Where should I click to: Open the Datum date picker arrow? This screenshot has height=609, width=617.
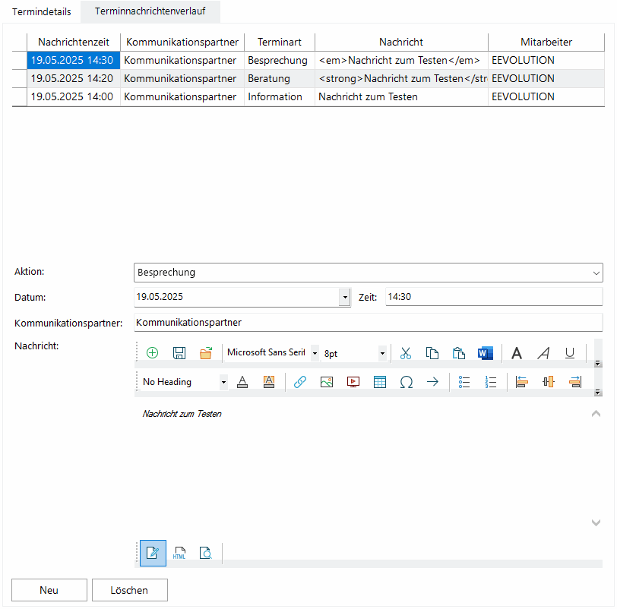[345, 297]
